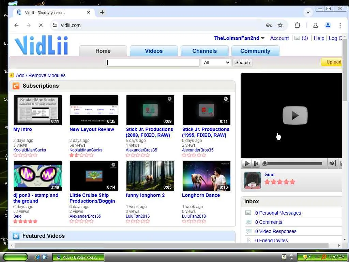Click the green Start button on taskbar
The height and width of the screenshot is (262, 349).
pos(15,257)
